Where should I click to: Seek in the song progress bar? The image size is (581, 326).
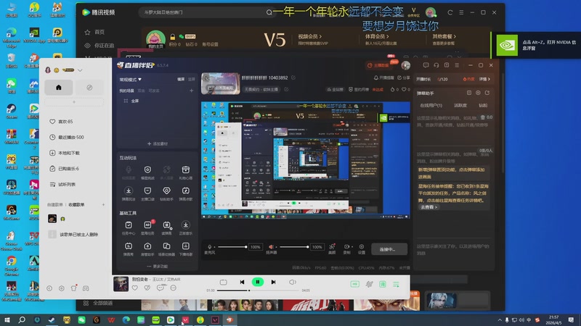[x=258, y=291]
